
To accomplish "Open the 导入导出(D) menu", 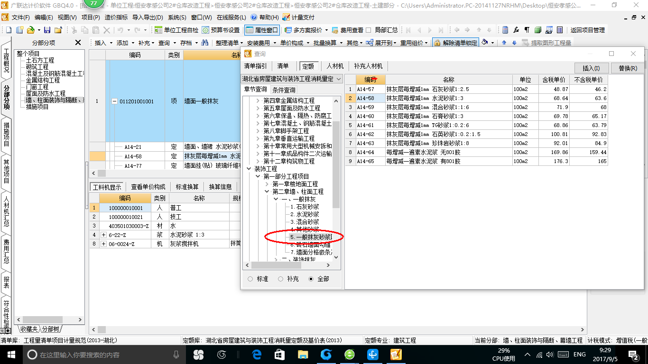I will pos(148,18).
